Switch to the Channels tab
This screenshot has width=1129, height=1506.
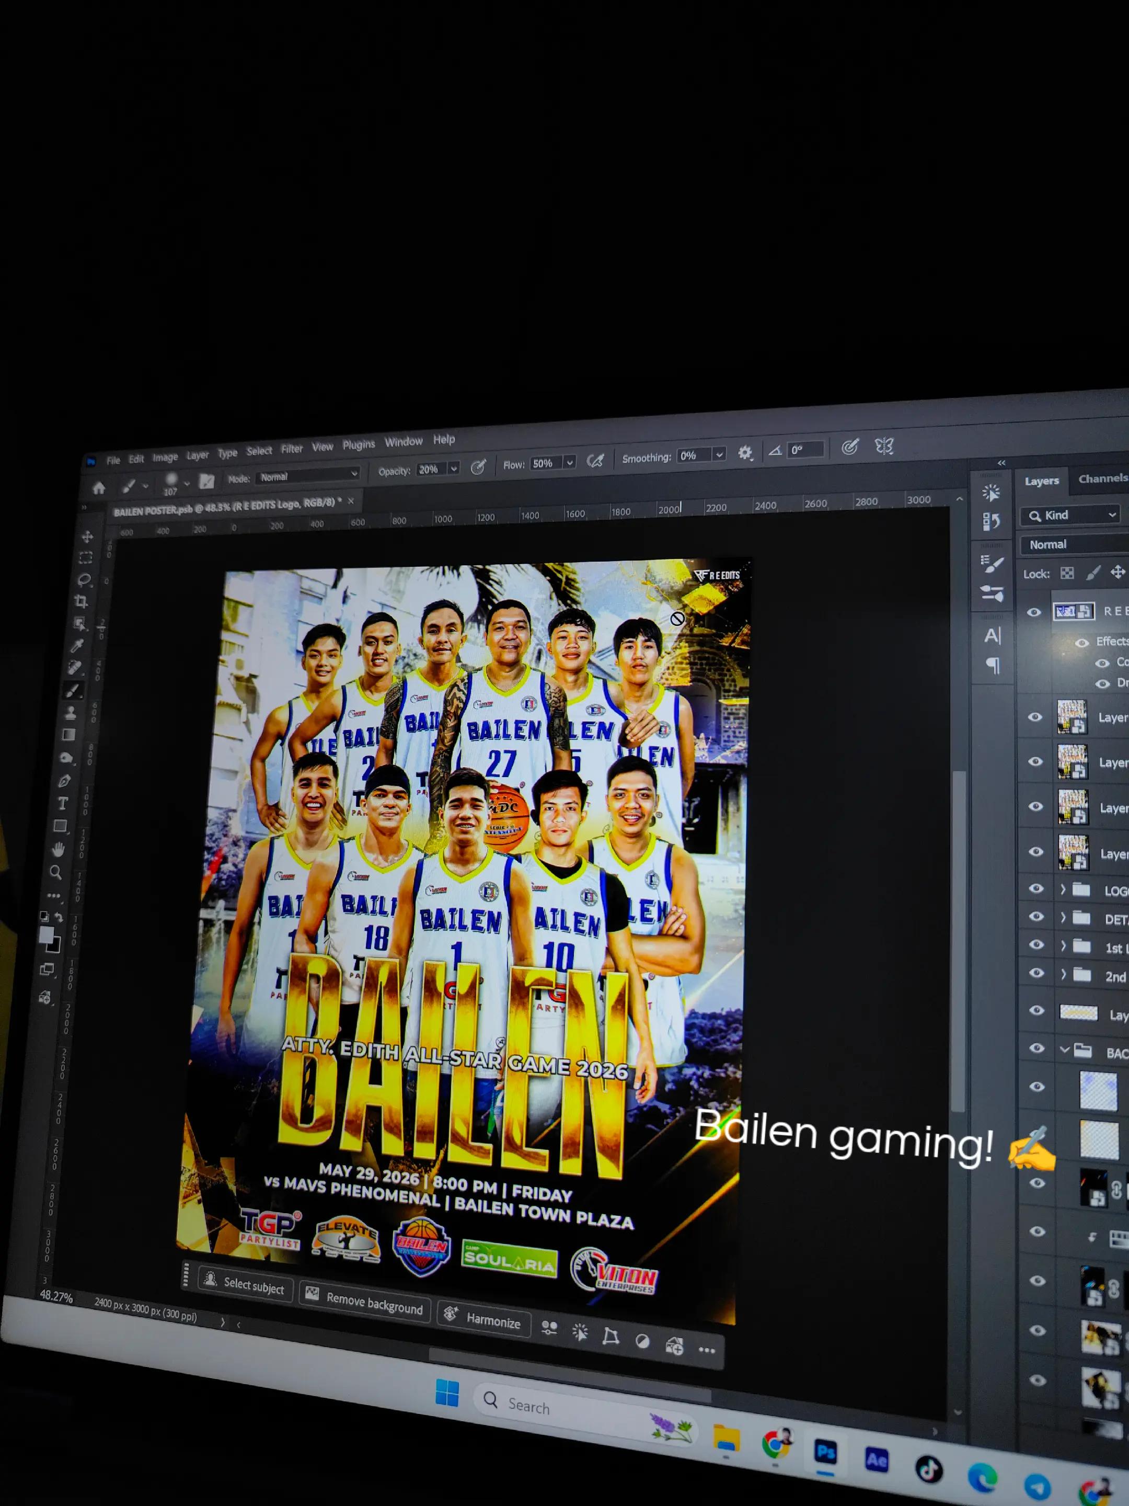pos(1102,478)
